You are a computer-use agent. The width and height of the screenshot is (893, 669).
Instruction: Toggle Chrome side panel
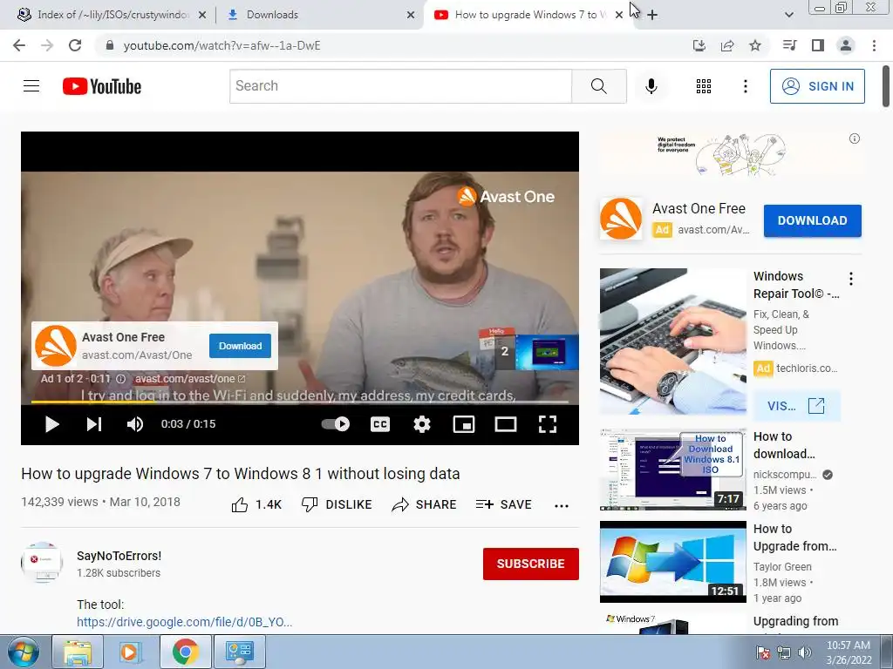(818, 45)
